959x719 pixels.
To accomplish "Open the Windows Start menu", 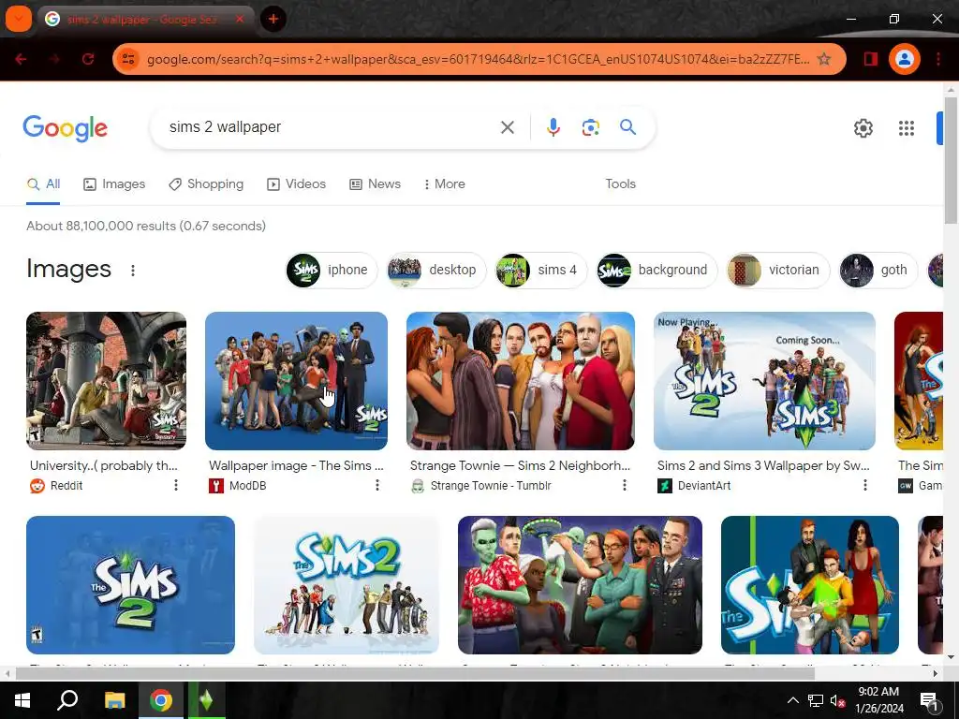I will (x=22, y=700).
